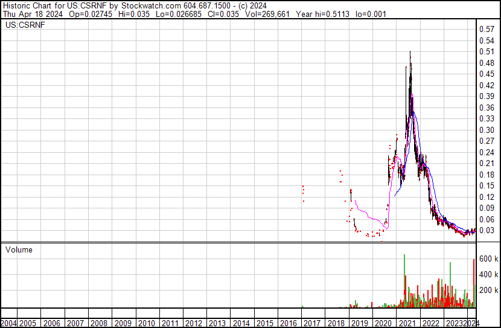The image size is (501, 328).
Task: Select the 2010 year label on time axis
Action: click(147, 323)
